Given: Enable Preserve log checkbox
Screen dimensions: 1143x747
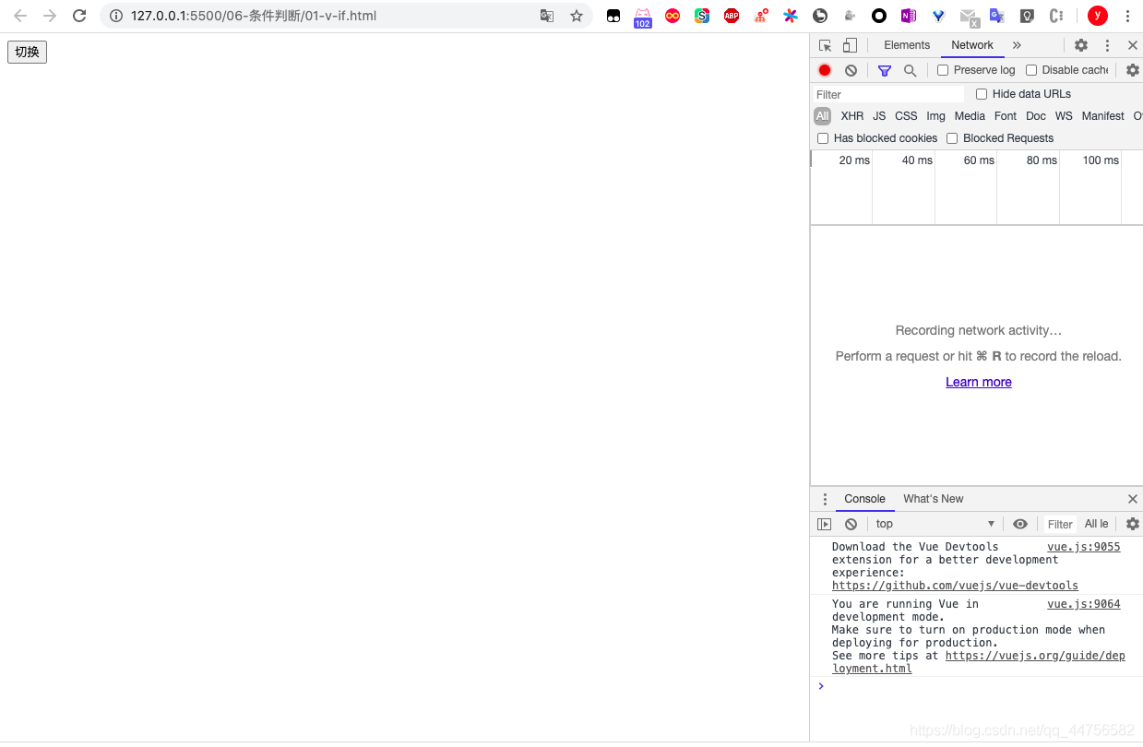Looking at the screenshot, I should pyautogui.click(x=943, y=70).
